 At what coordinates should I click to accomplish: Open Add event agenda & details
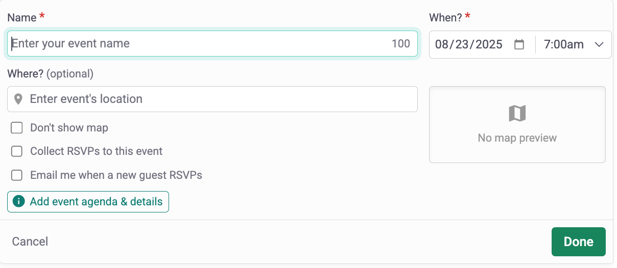tap(88, 202)
